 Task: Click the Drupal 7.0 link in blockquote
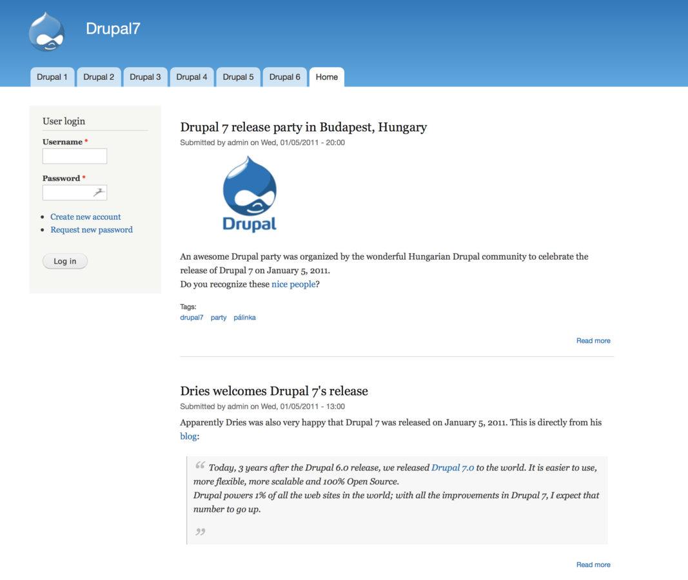click(453, 468)
